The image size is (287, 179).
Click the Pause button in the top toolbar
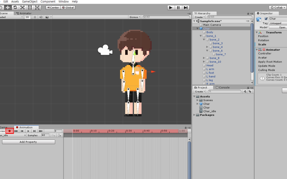178,8
